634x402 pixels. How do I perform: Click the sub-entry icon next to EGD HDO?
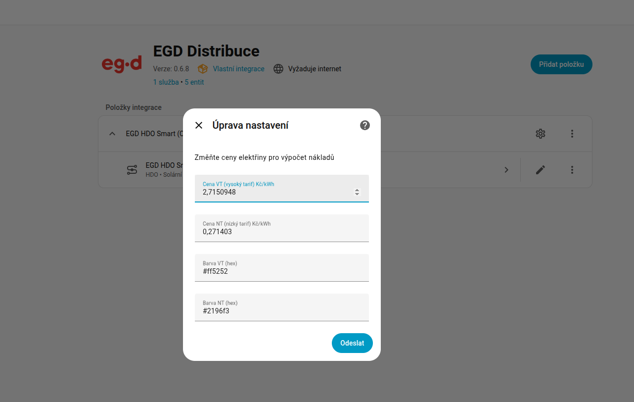click(132, 170)
